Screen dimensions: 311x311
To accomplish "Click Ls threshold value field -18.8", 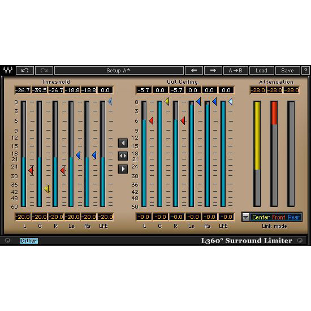I will 72,90.
